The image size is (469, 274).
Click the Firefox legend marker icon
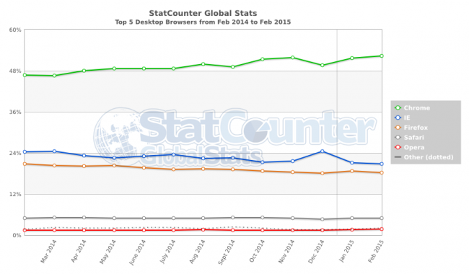398,128
